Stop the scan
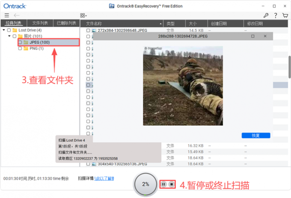This screenshot has height=198, width=291. tap(172, 184)
